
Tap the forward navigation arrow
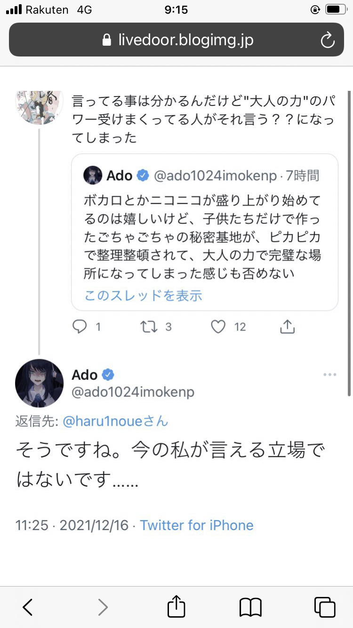103,607
